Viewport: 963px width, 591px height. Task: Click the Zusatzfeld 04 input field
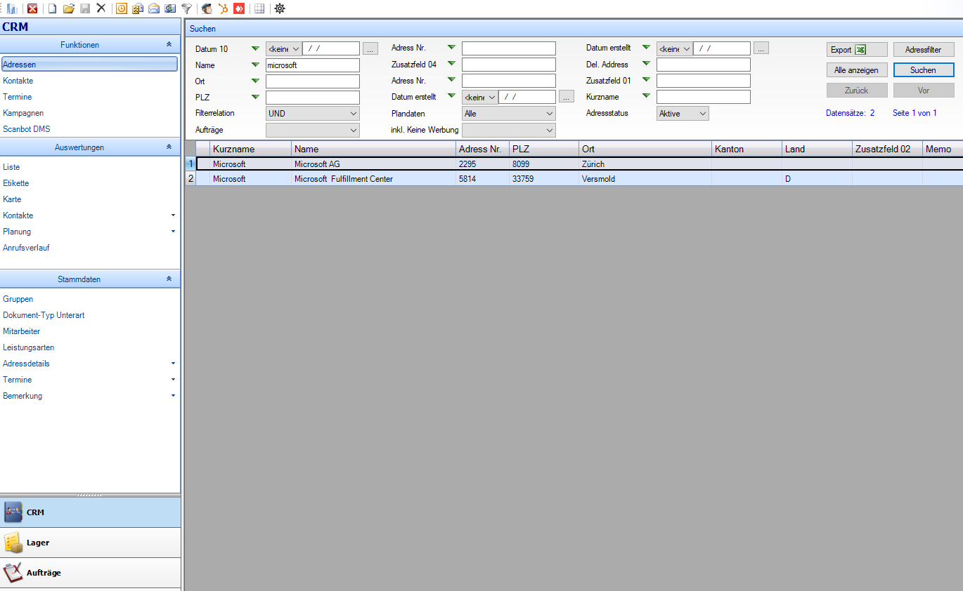[x=508, y=65]
